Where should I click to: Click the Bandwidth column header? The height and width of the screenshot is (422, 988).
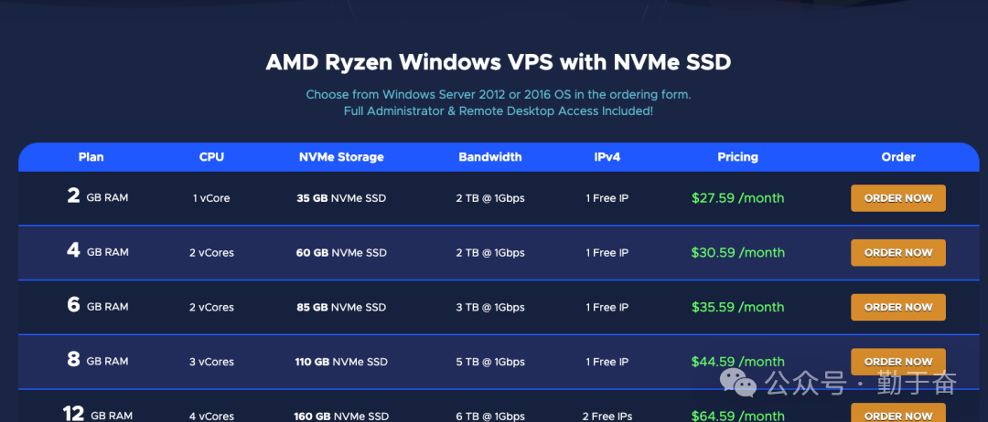tap(490, 157)
